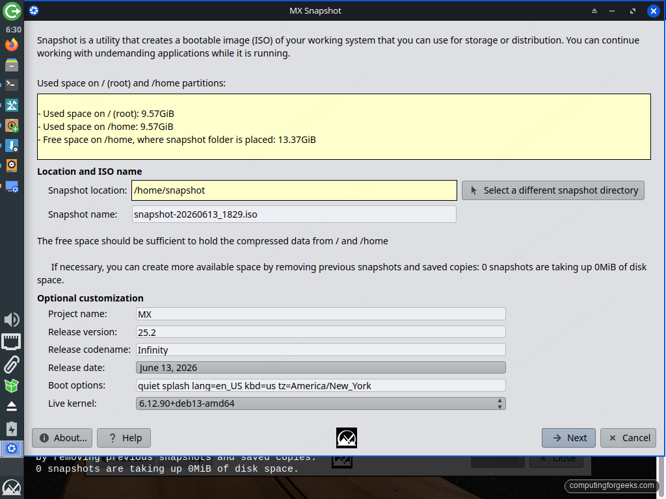The image size is (666, 499).
Task: Click the Release version field
Action: tap(321, 332)
